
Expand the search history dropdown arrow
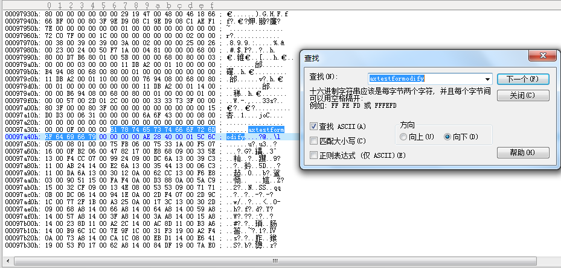(x=487, y=79)
